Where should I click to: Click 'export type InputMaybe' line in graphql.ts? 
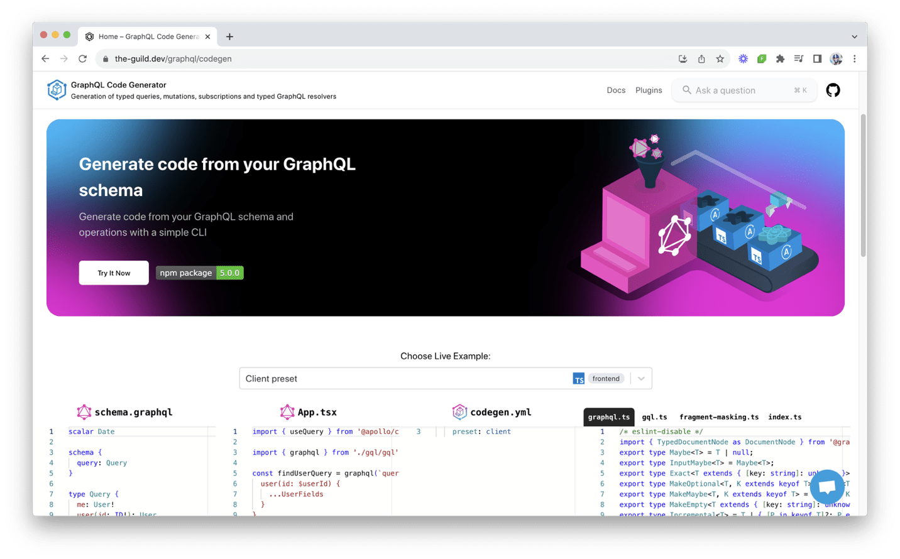(696, 463)
